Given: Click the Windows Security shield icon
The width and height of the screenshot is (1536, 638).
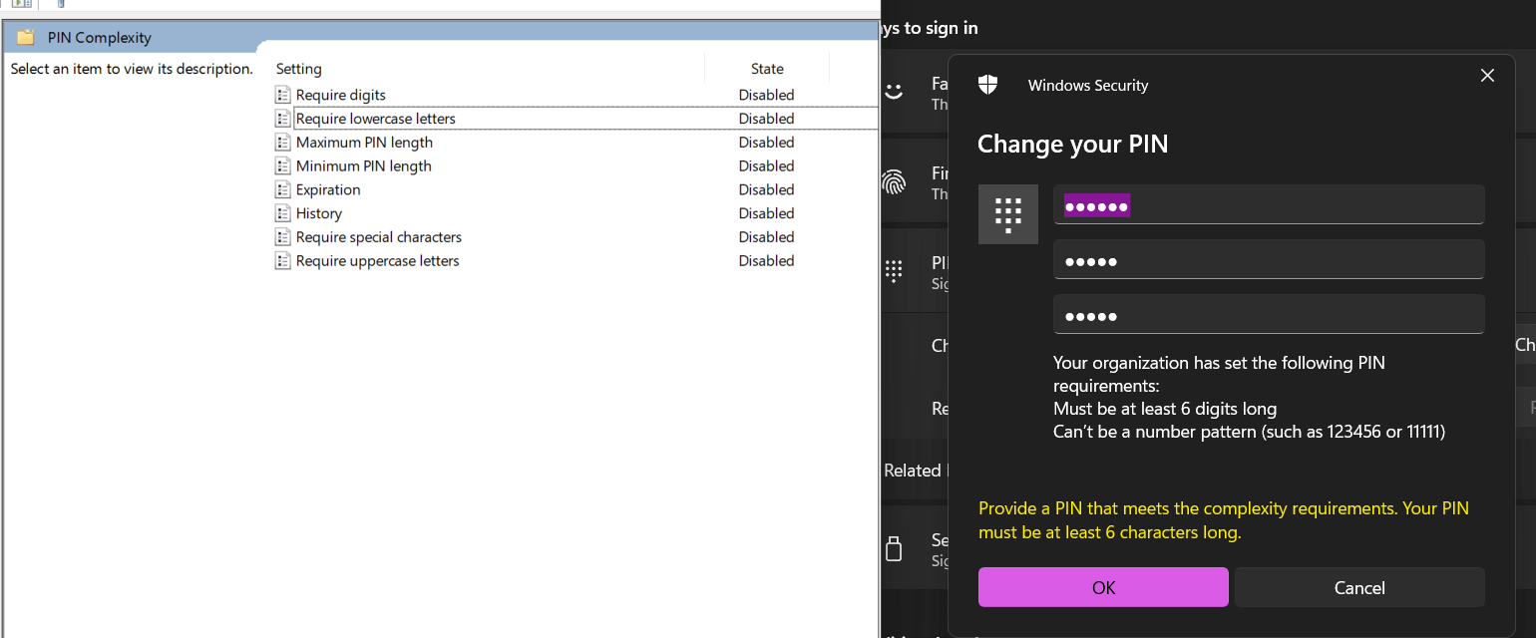Looking at the screenshot, I should tap(987, 85).
